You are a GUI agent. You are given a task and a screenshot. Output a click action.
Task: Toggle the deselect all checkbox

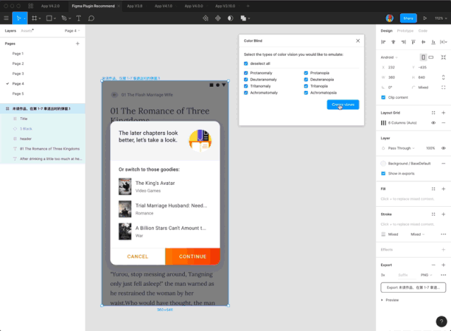246,64
